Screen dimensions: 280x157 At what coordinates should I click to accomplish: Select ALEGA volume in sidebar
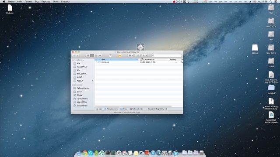[x=80, y=81]
